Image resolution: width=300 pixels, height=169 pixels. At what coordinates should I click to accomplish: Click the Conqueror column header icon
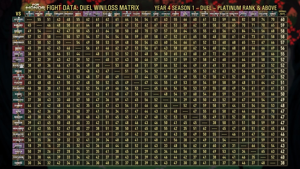(58, 14)
